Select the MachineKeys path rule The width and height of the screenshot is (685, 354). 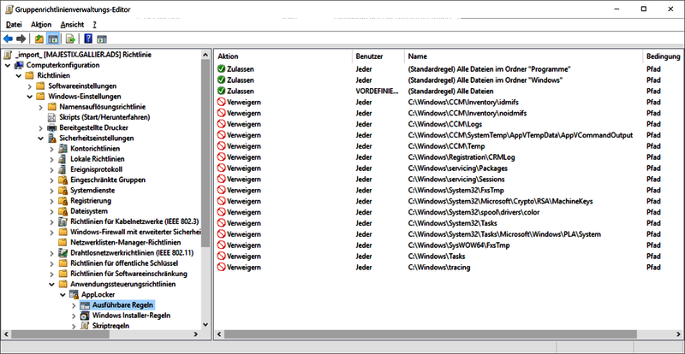tap(500, 201)
